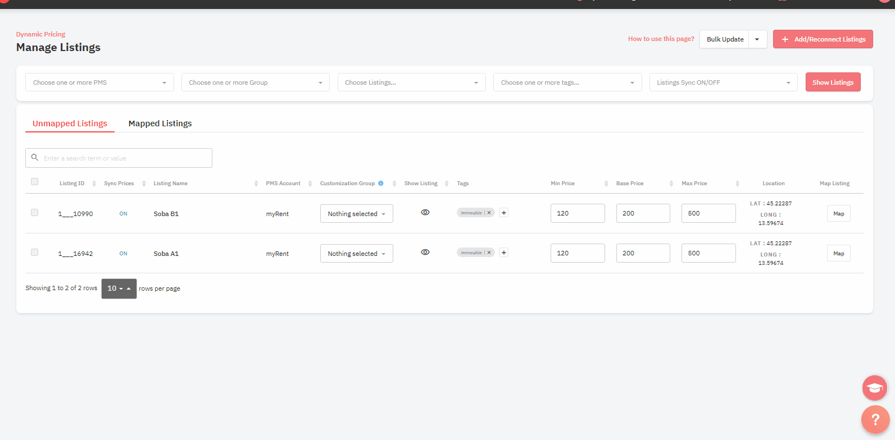
Task: Check the box for listing Soba B1
Action: coord(35,213)
